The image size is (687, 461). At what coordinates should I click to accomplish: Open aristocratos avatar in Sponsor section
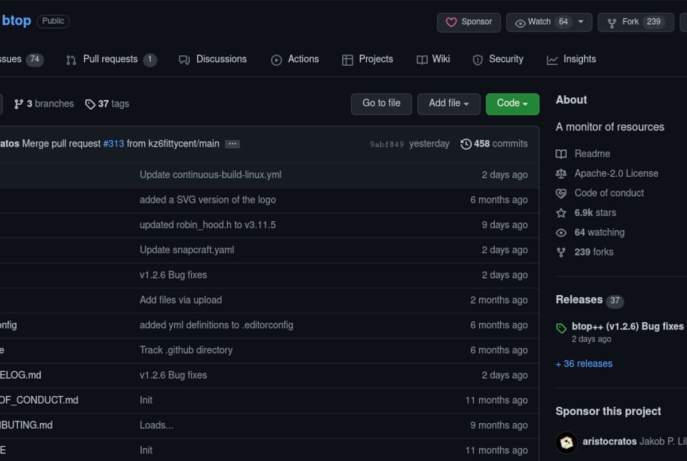click(566, 442)
